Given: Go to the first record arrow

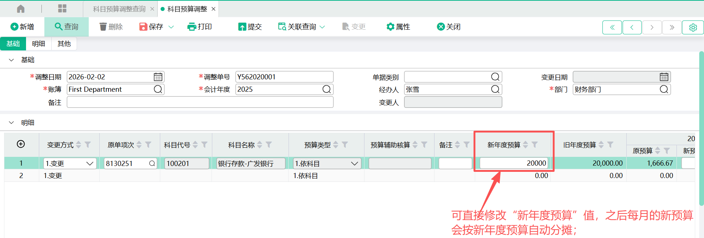Looking at the screenshot, I should 612,27.
